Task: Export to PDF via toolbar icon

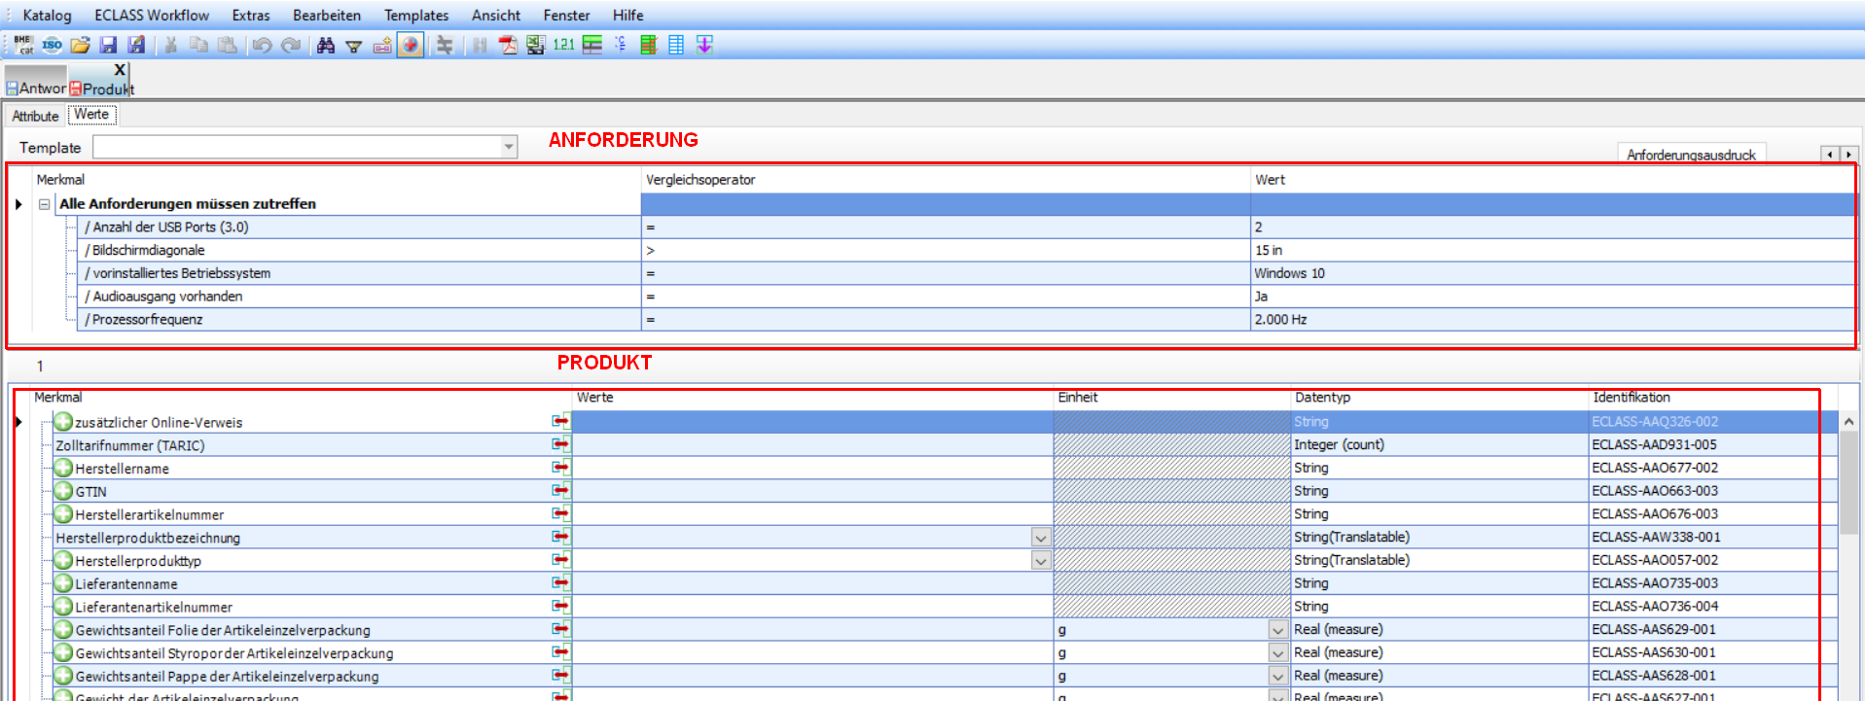Action: pyautogui.click(x=508, y=45)
